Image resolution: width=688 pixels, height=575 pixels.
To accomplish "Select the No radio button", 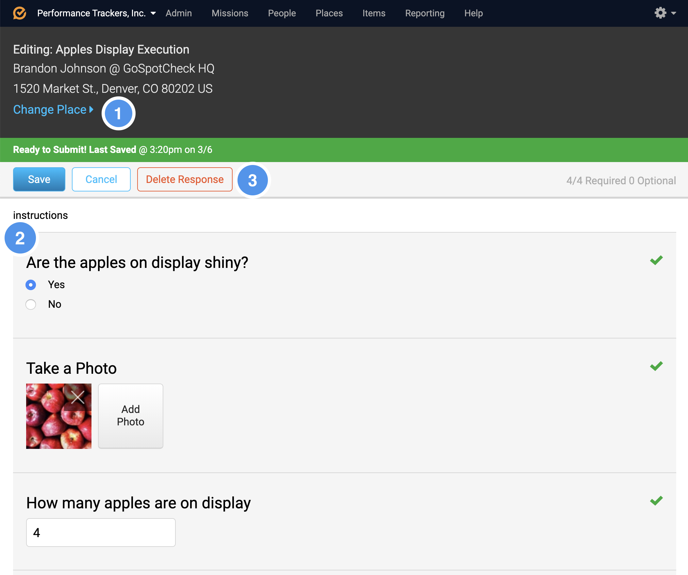I will tap(31, 304).
